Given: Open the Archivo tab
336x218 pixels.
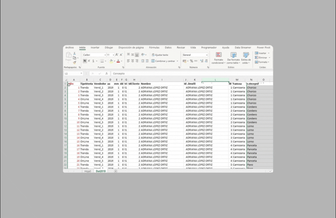Looking at the screenshot, I should [x=69, y=48].
